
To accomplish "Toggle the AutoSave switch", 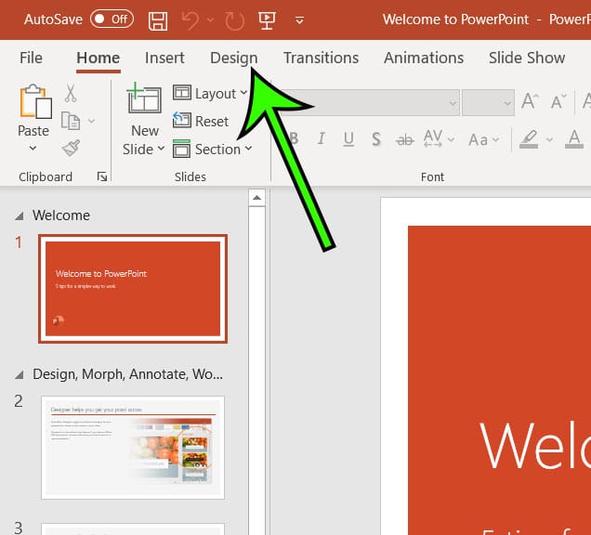I will [112, 20].
